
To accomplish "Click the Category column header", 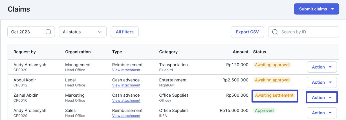I will pos(168,52).
